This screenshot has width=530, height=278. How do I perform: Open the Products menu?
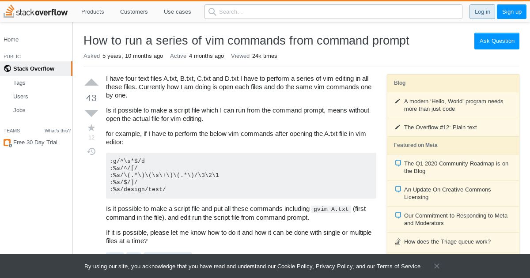coord(93,12)
